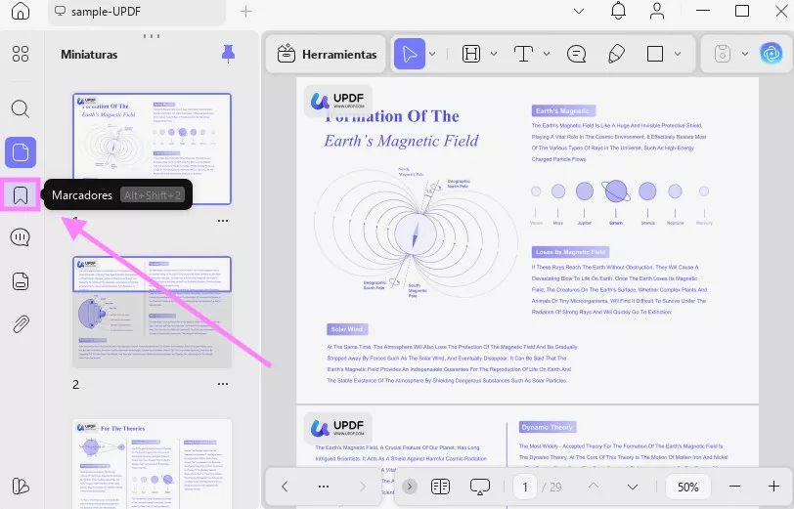Viewport: 794px width, 509px height.
Task: Expand the highlight tool dropdown arrow
Action: pos(494,54)
